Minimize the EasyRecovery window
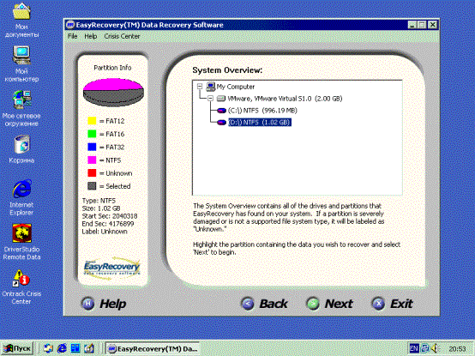 pyautogui.click(x=412, y=25)
